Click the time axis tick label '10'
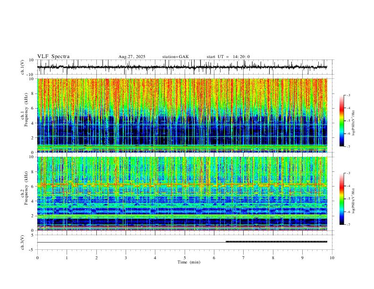 pyautogui.click(x=332, y=258)
